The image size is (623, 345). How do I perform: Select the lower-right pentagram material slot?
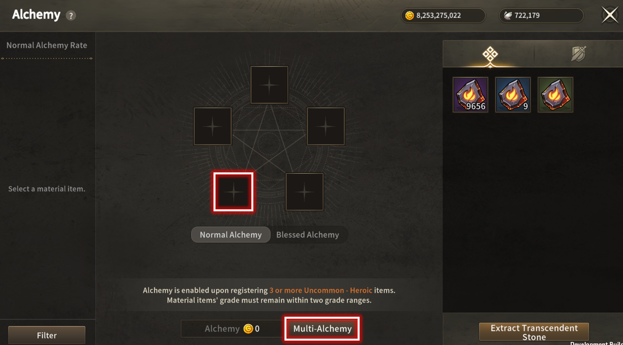pyautogui.click(x=305, y=192)
